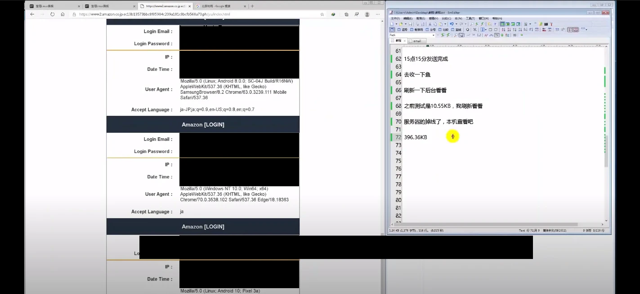Image resolution: width=640 pixels, height=294 pixels.
Task: Click the Redo arrow icon in EmEditor
Action: coord(461,24)
